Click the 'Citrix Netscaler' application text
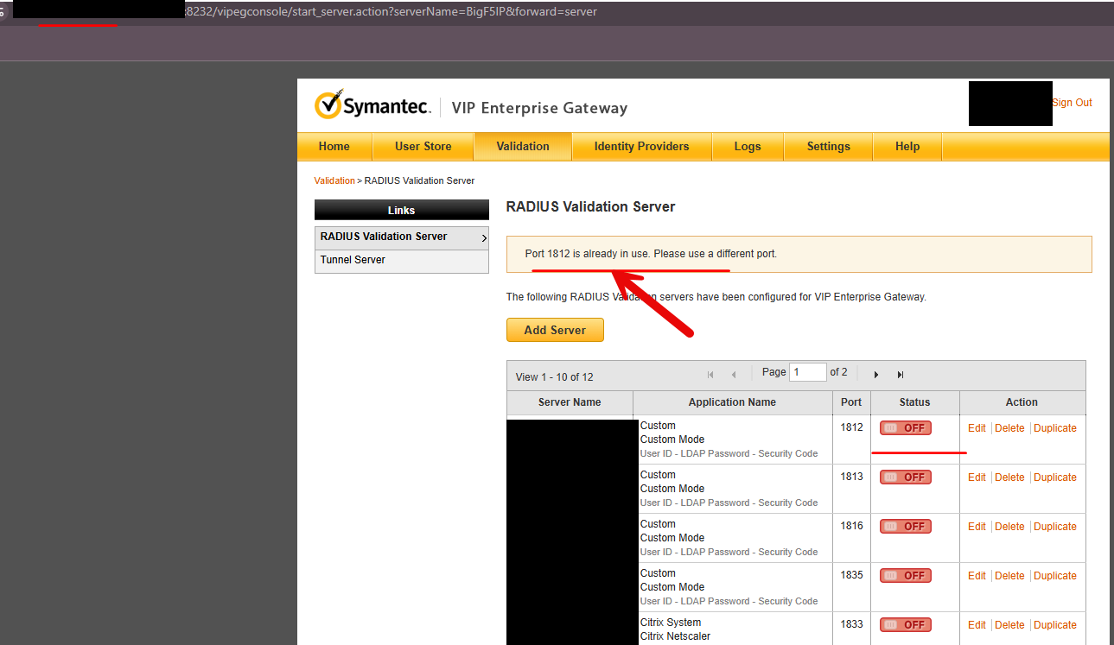 (x=675, y=636)
